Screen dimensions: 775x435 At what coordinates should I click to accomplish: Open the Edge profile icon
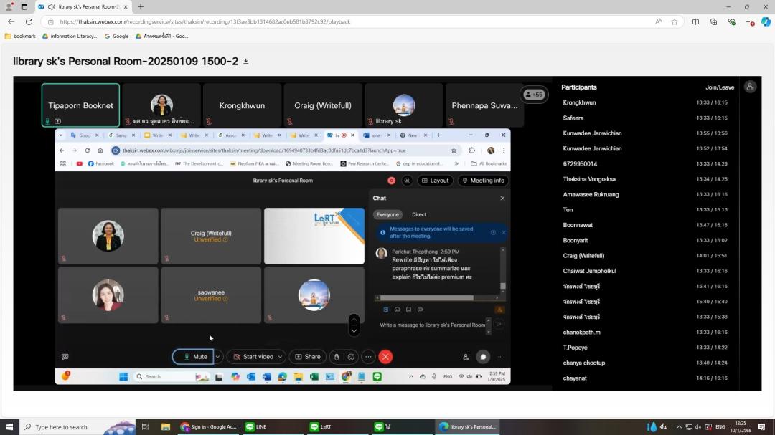(9, 7)
